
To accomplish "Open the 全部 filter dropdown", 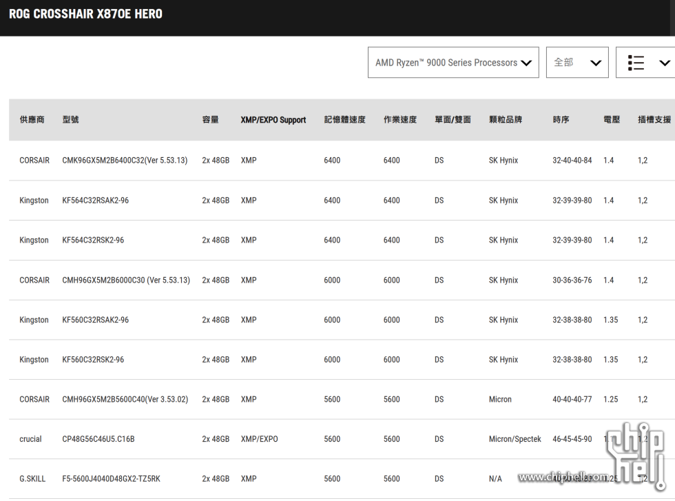I will (577, 63).
